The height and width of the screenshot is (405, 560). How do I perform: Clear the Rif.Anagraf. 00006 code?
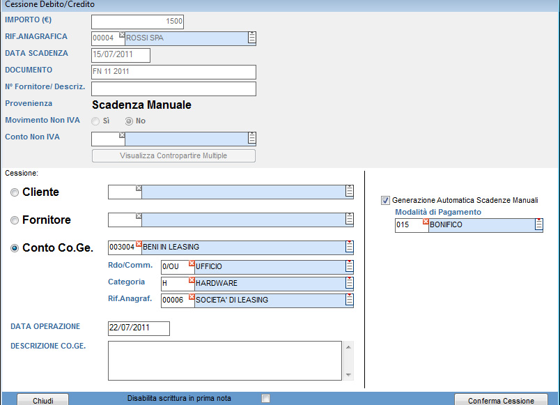tap(192, 296)
